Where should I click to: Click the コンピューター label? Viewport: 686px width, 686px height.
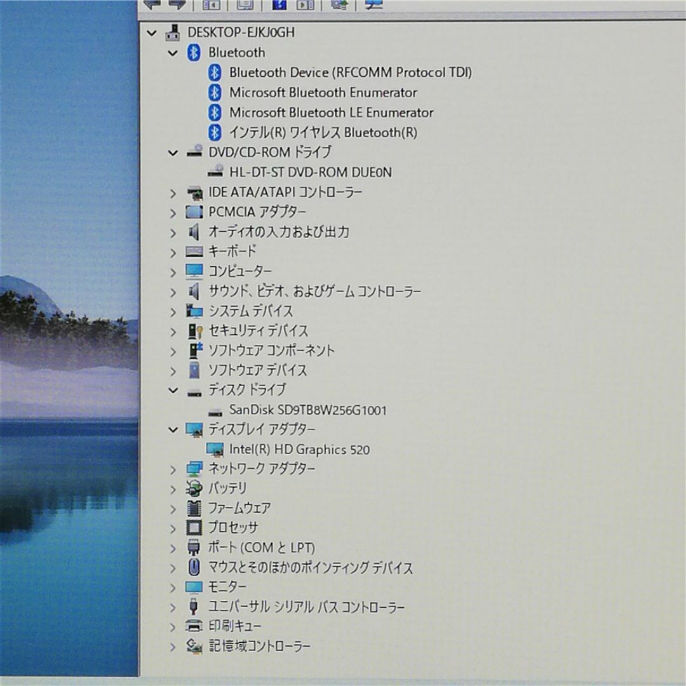point(239,271)
